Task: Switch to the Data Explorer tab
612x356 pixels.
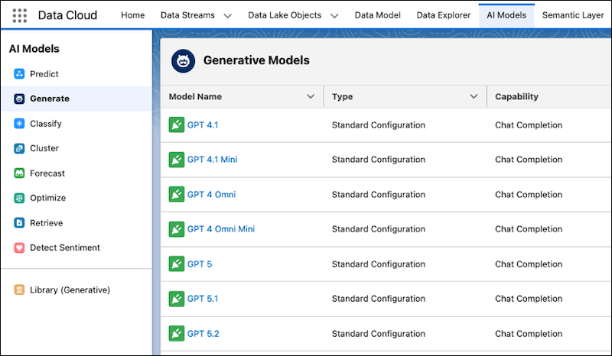Action: point(444,15)
